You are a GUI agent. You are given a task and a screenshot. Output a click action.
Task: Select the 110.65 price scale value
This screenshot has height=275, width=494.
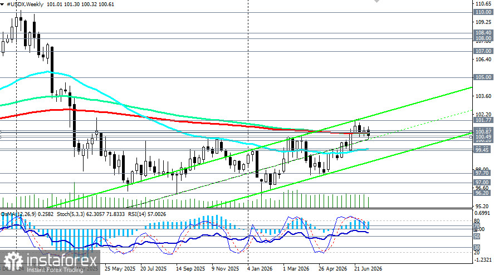483,4
